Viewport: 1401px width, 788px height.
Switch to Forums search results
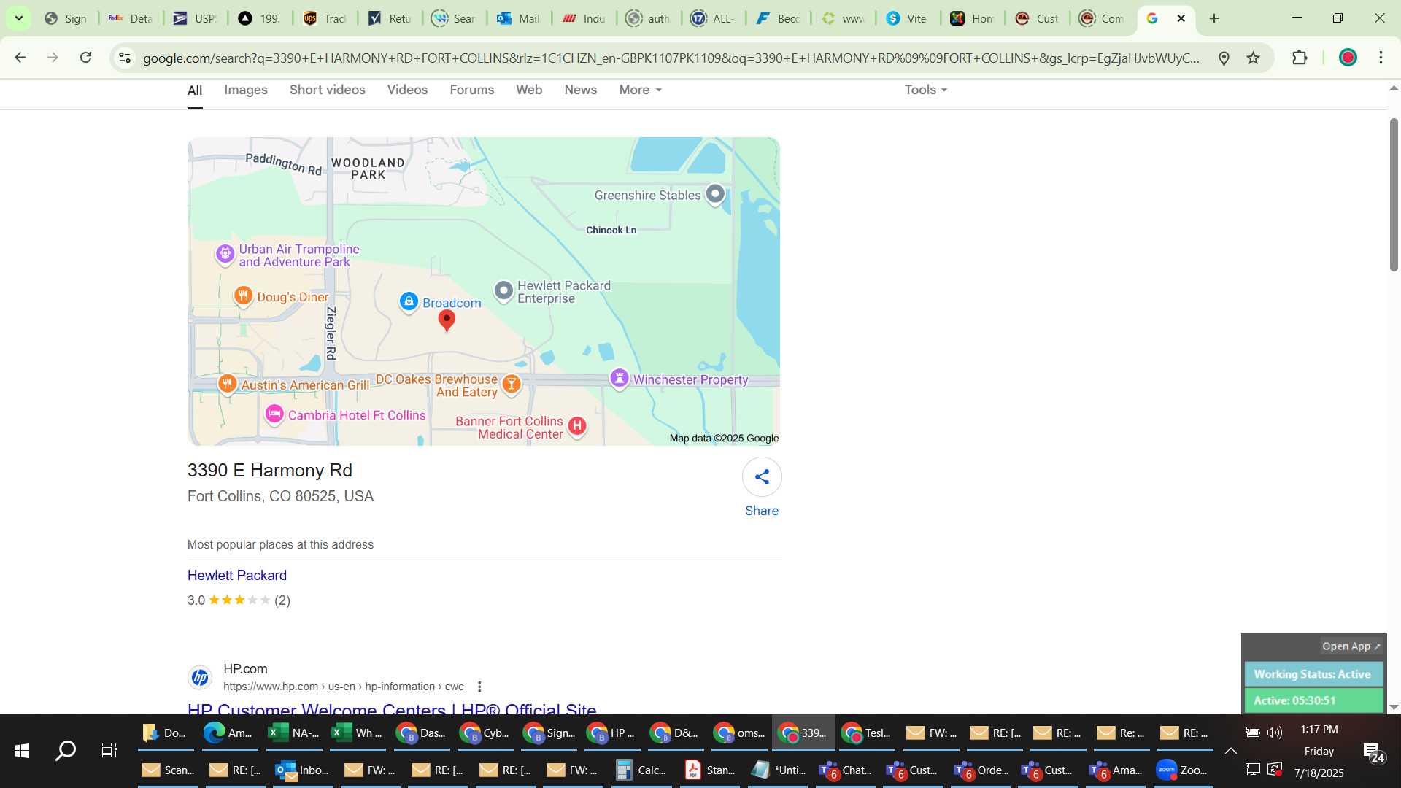pyautogui.click(x=472, y=90)
